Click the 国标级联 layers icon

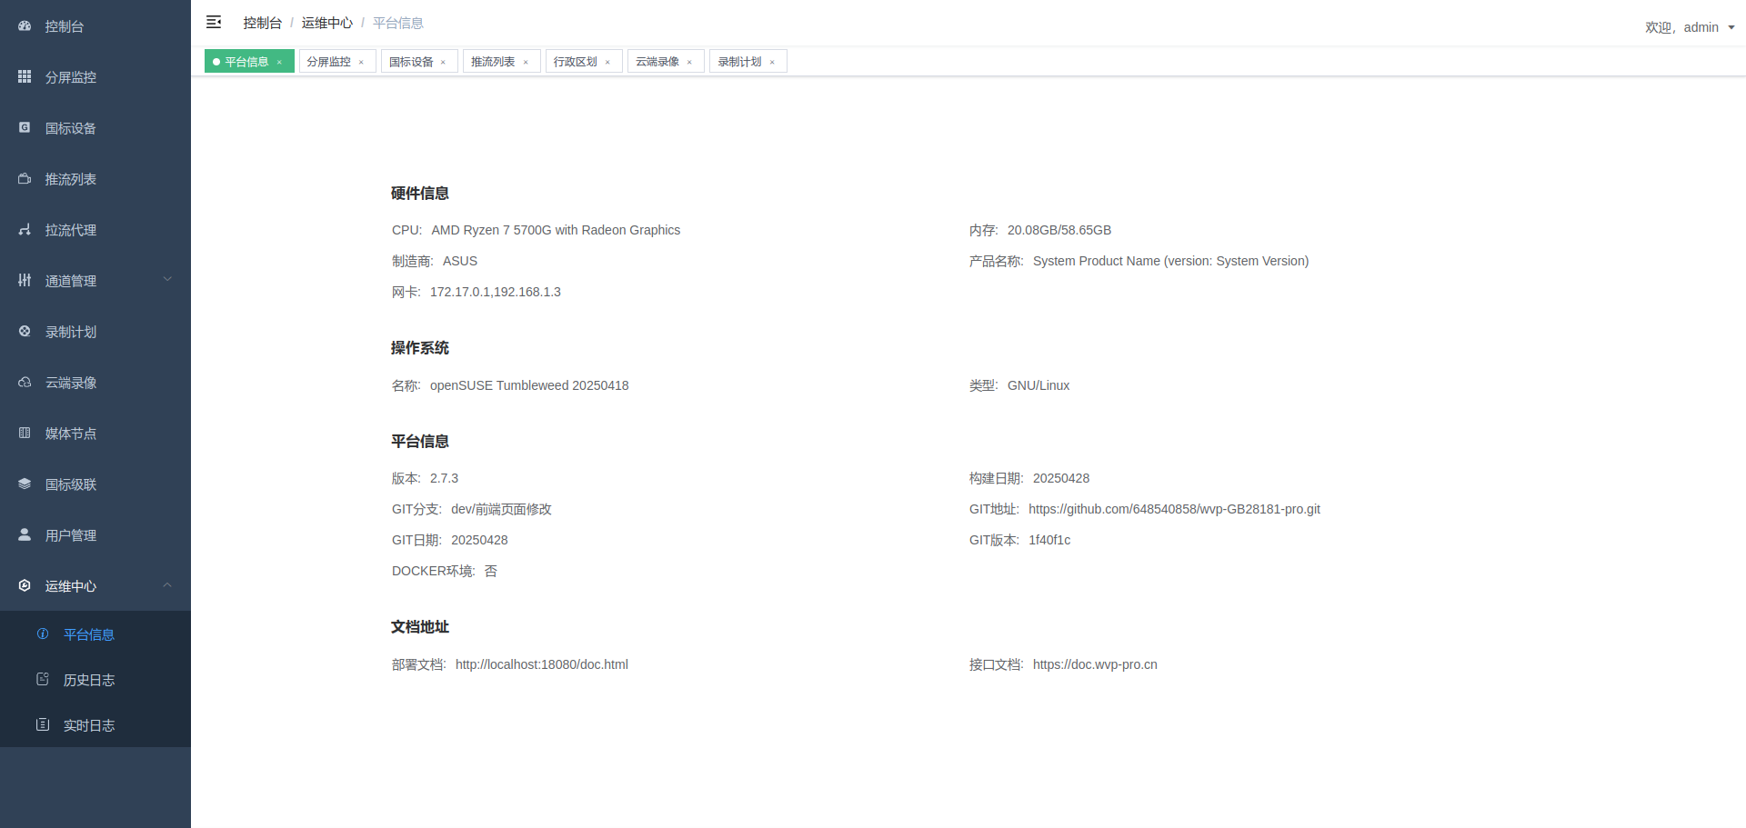coord(25,484)
